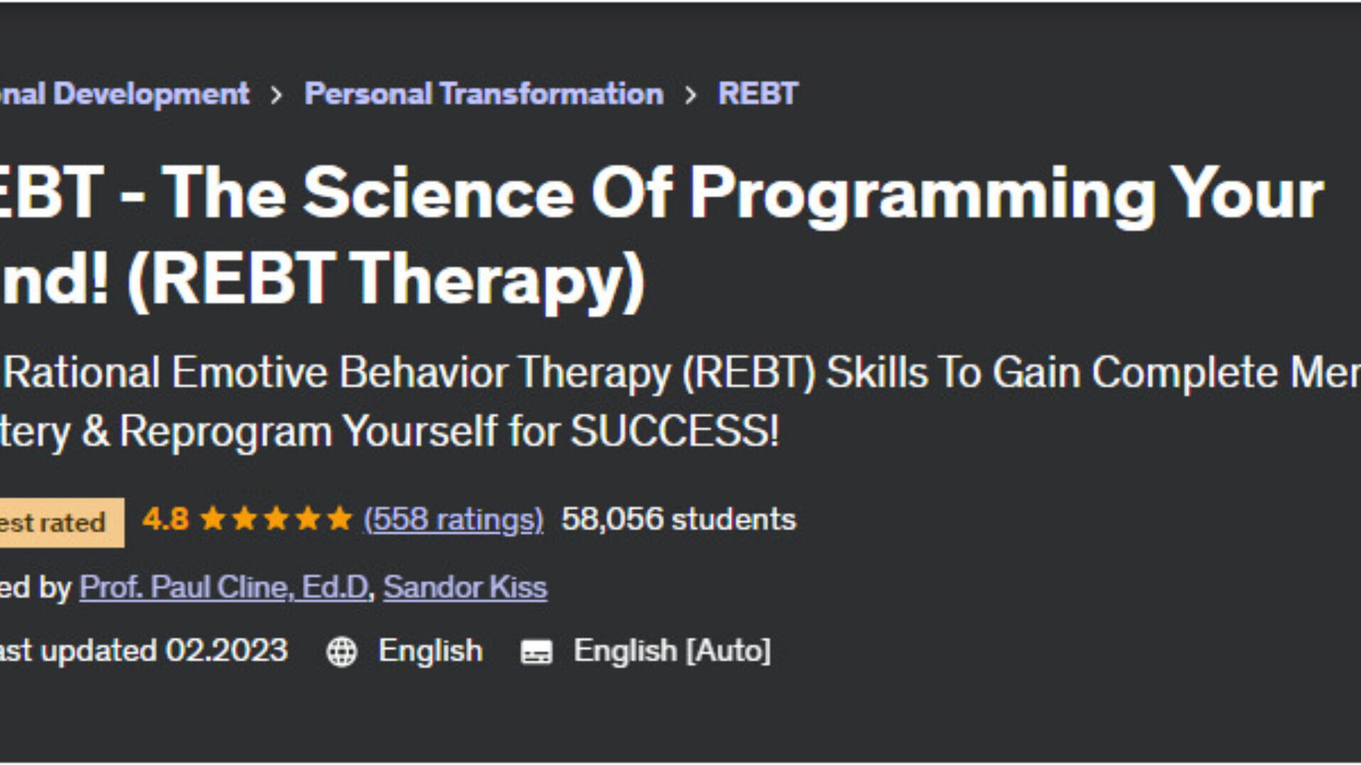1361x765 pixels.
Task: Click the middle (third) rating star
Action: tap(276, 519)
